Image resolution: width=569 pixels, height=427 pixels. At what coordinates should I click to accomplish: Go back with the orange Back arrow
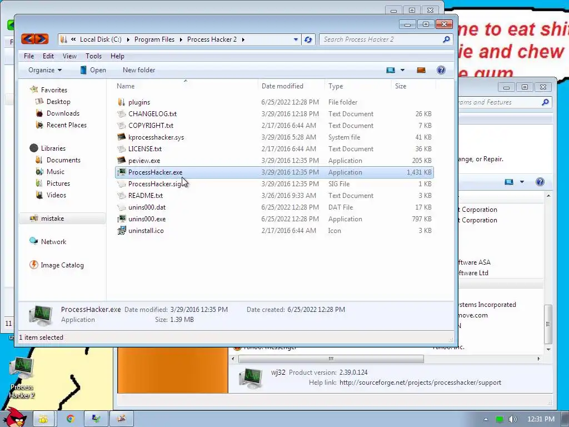click(x=28, y=39)
